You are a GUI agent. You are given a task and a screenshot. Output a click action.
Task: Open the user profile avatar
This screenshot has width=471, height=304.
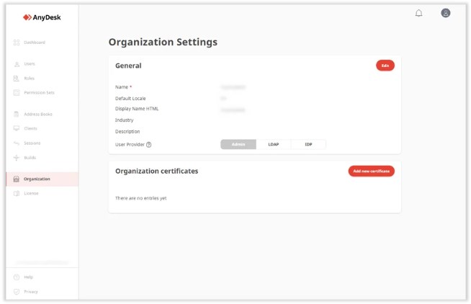(x=446, y=13)
